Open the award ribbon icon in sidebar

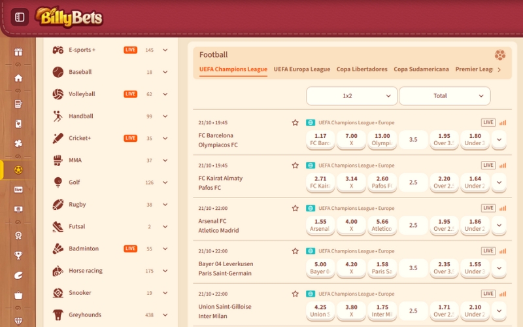(x=18, y=235)
